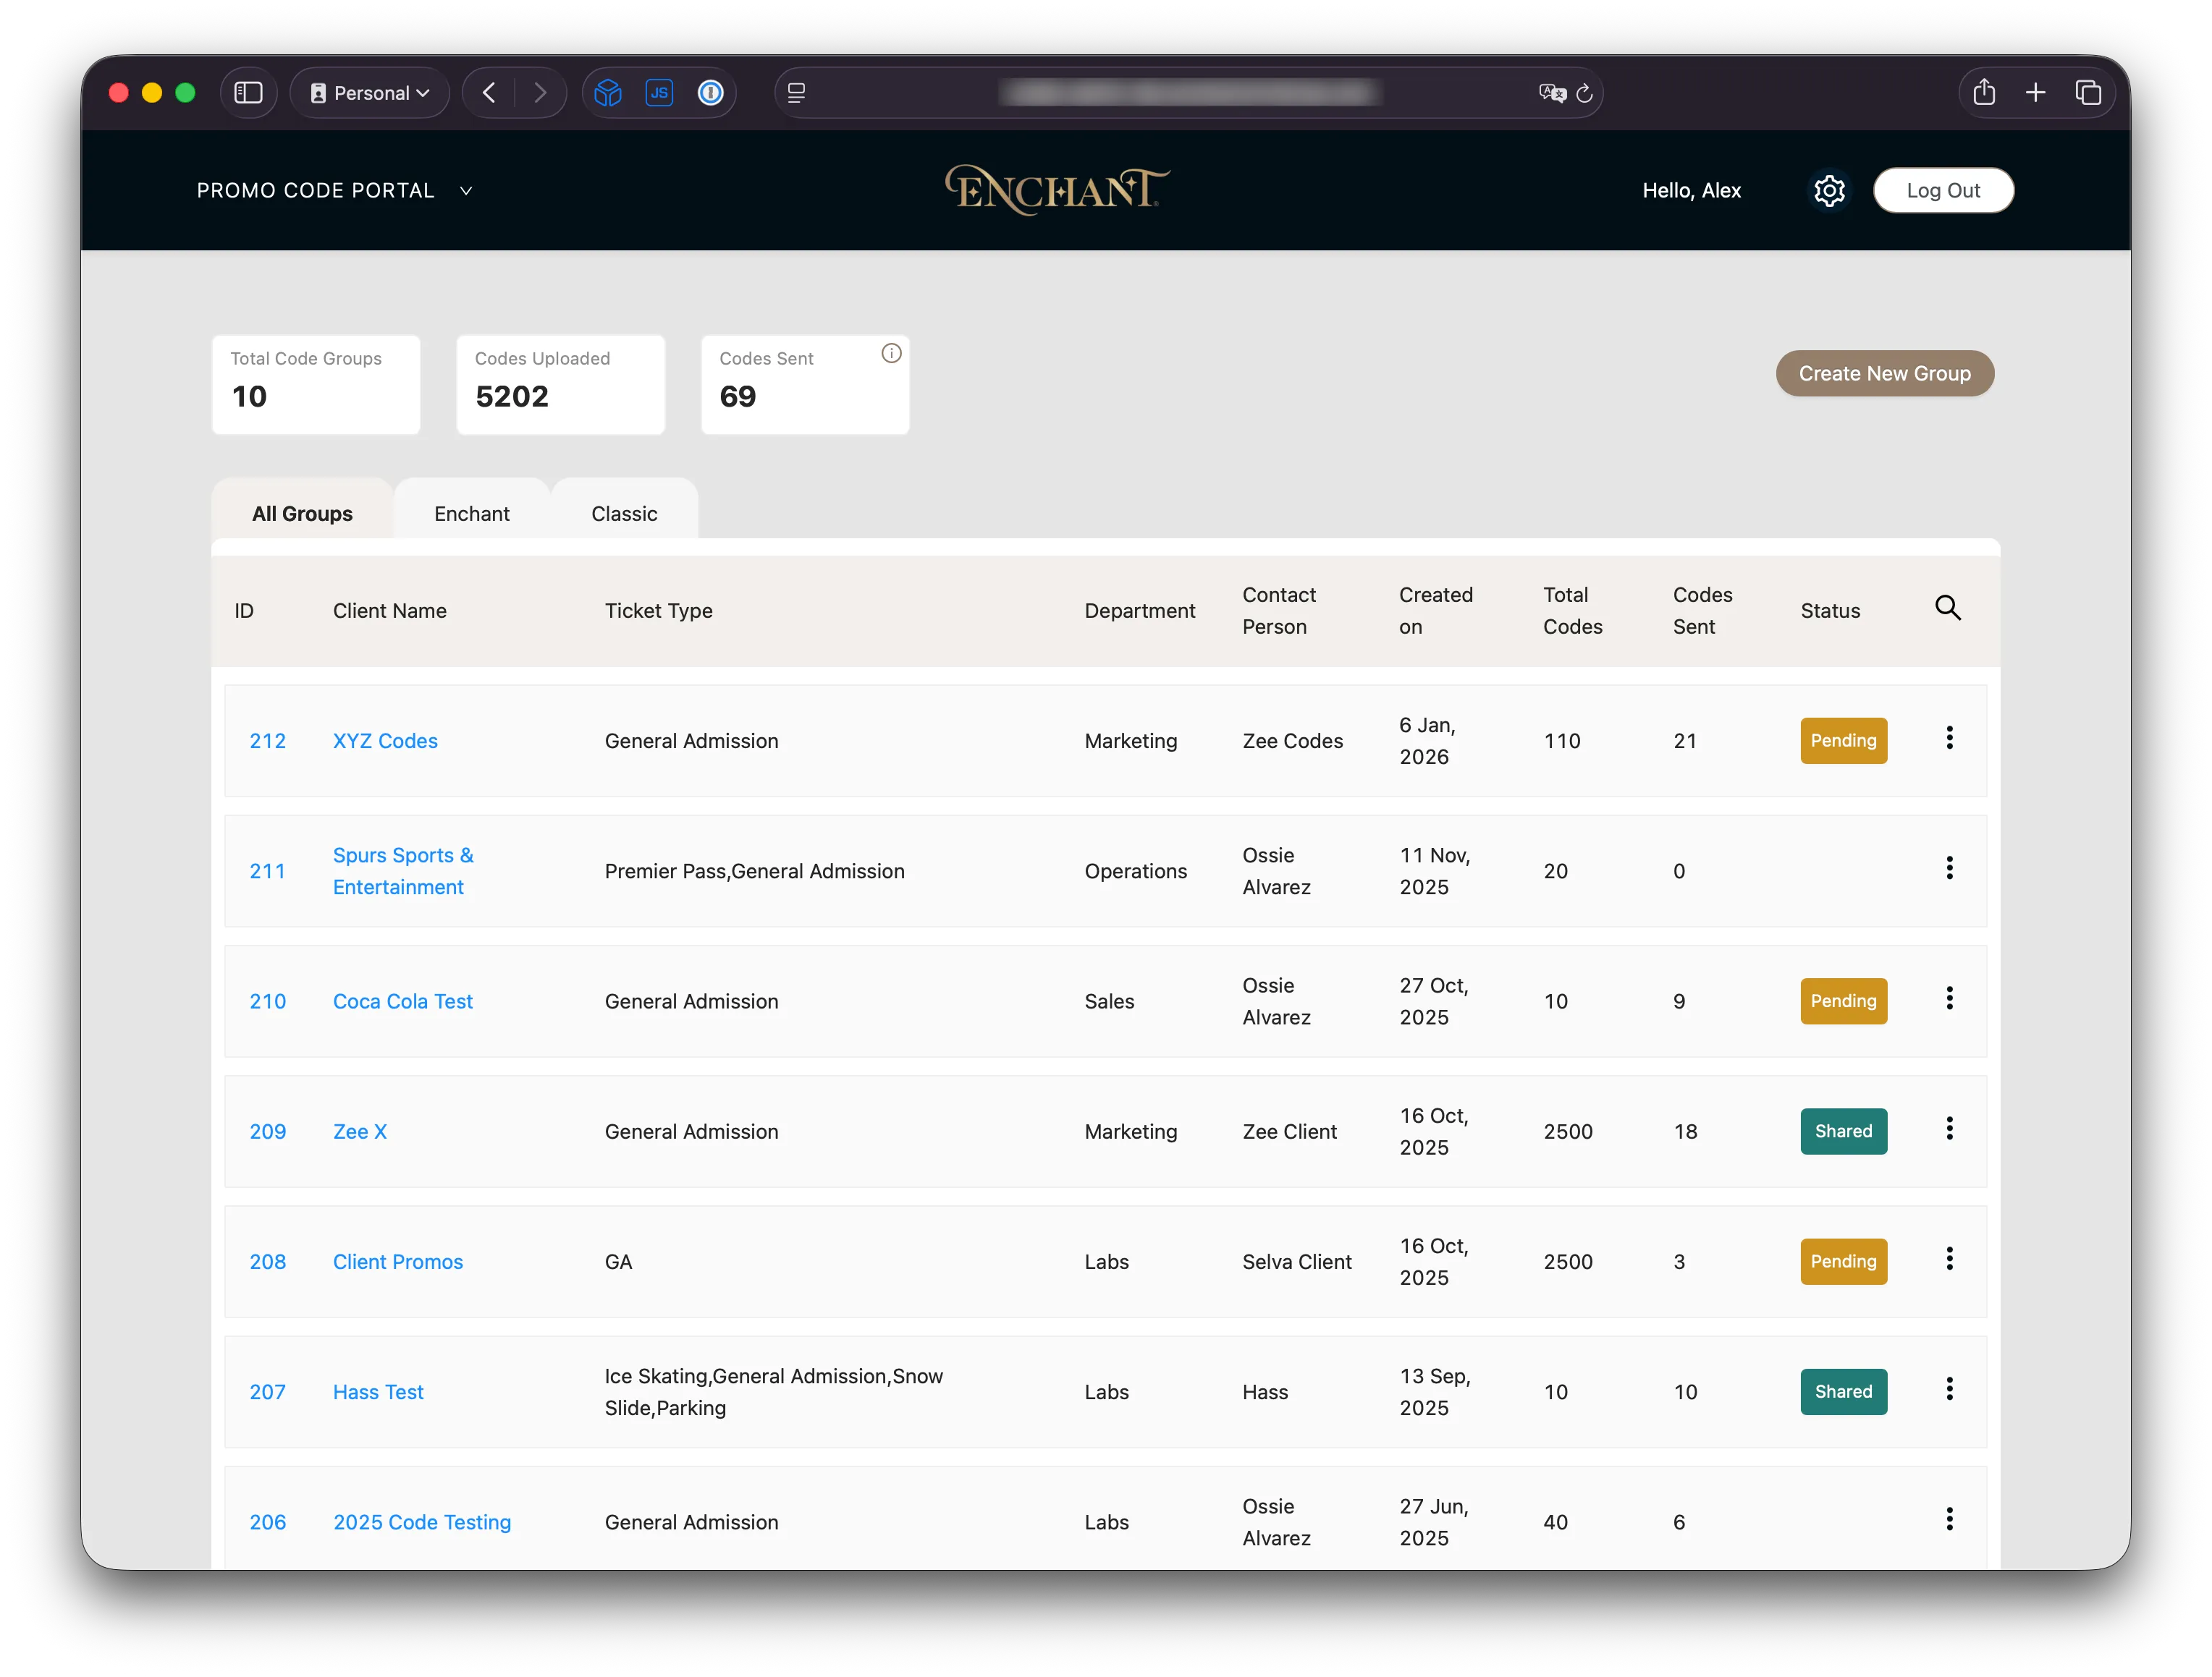2212x1677 pixels.
Task: Open Spurs Sports & Entertainment group
Action: tap(403, 872)
